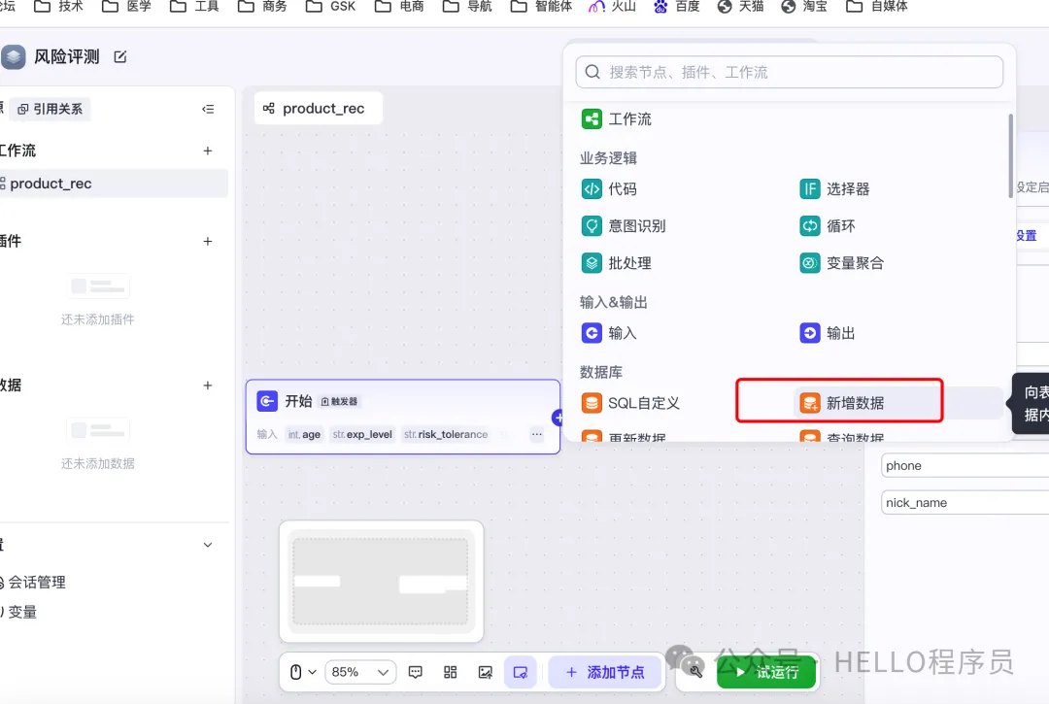1049x704 pixels.
Task: Open the 开始 node more options
Action: point(536,435)
